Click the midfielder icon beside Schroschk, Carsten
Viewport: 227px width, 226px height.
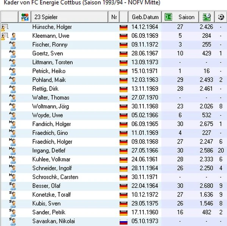[x=12, y=178]
